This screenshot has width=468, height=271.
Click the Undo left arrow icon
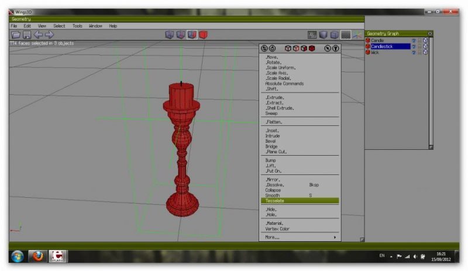point(37,35)
